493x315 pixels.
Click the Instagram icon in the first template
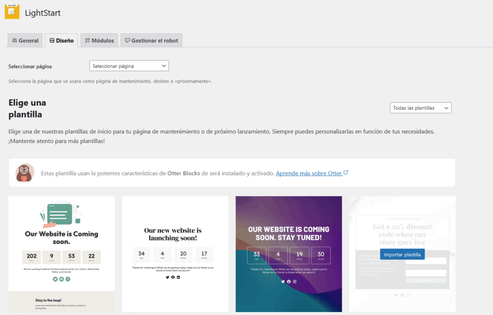(x=68, y=279)
